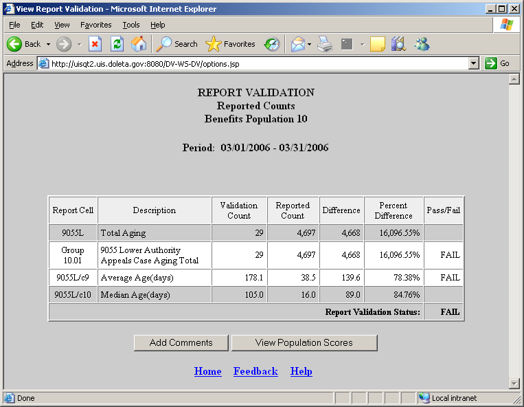
Task: Open the Tools menu
Action: click(130, 25)
